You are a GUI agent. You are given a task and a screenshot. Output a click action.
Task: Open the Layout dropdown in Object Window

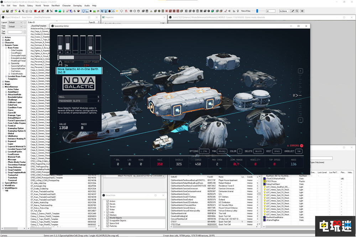[16, 22]
